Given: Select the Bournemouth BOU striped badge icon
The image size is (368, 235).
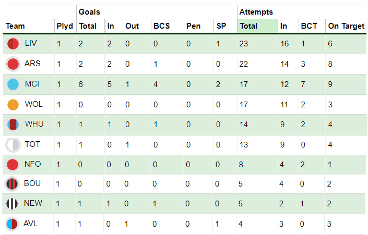Looking at the screenshot, I should click(x=12, y=184).
